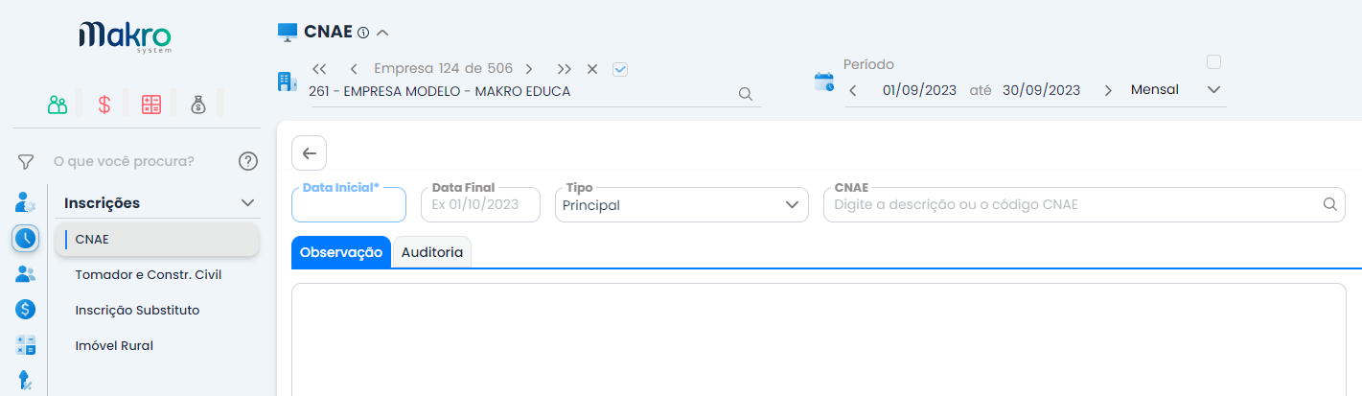Viewport: 1362px width, 396px height.
Task: Open Inscrição Substituto menu item
Action: (x=137, y=311)
